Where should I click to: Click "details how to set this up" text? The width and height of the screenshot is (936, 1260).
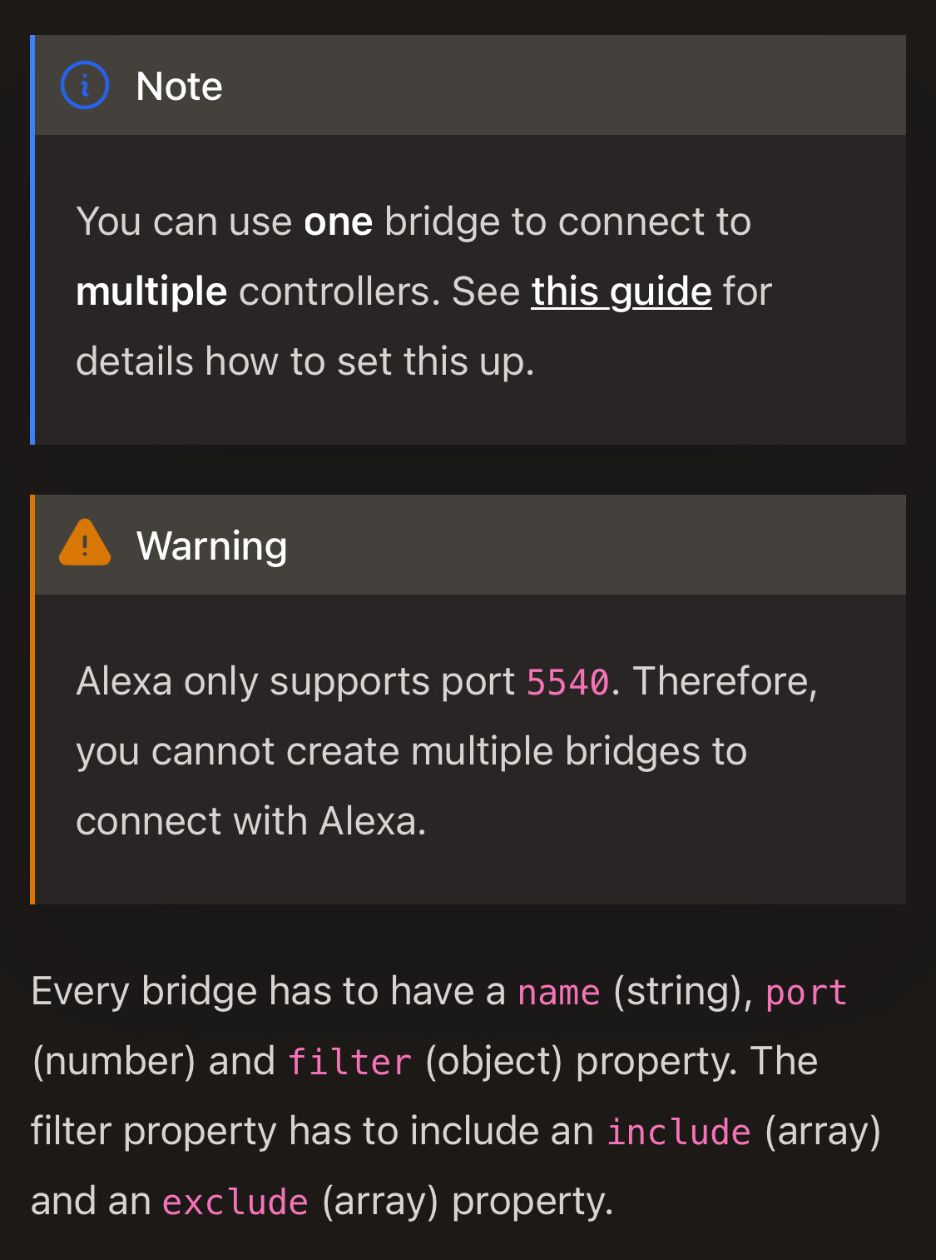coord(305,362)
